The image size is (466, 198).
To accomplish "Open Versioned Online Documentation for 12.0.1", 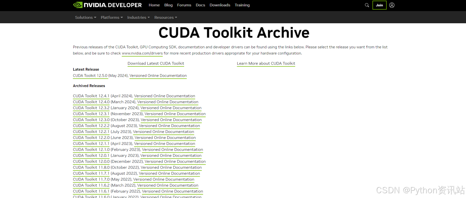I will 171,155.
